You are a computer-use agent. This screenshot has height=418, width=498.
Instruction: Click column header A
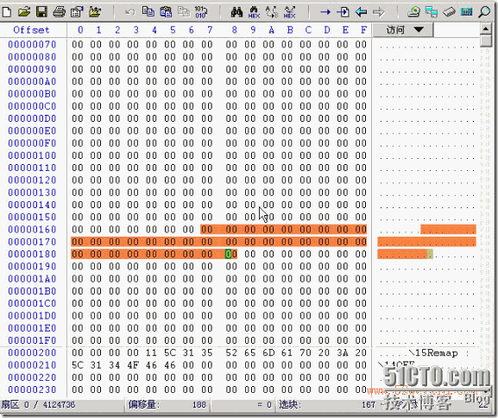tap(271, 30)
